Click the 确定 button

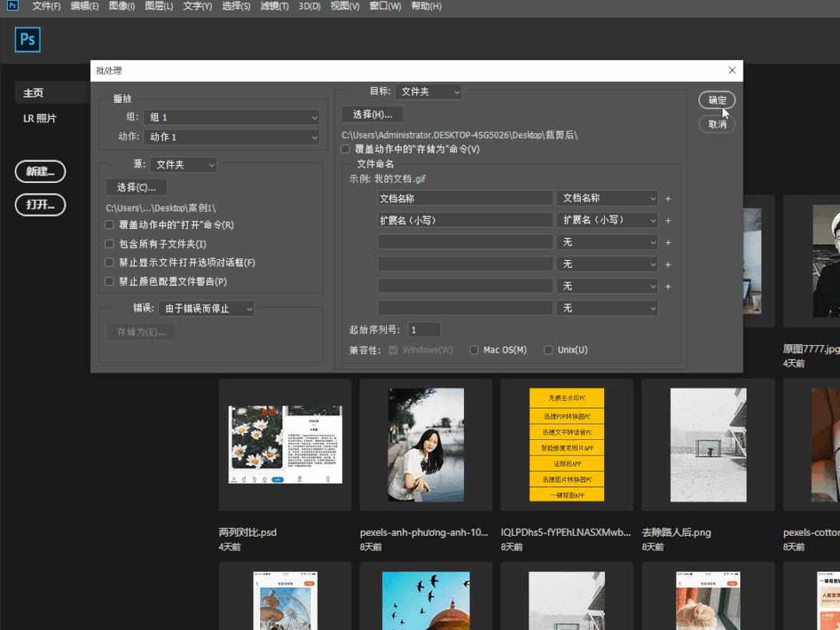click(717, 100)
